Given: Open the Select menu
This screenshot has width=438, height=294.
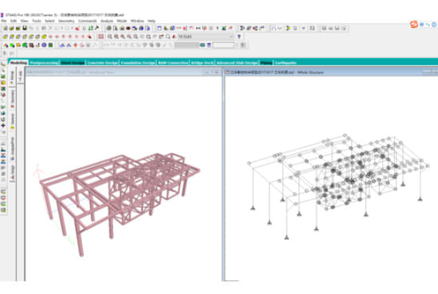Looking at the screenshot, I should (x=49, y=21).
